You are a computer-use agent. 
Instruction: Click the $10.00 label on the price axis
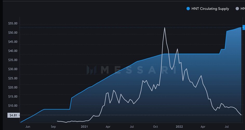coord(13,106)
